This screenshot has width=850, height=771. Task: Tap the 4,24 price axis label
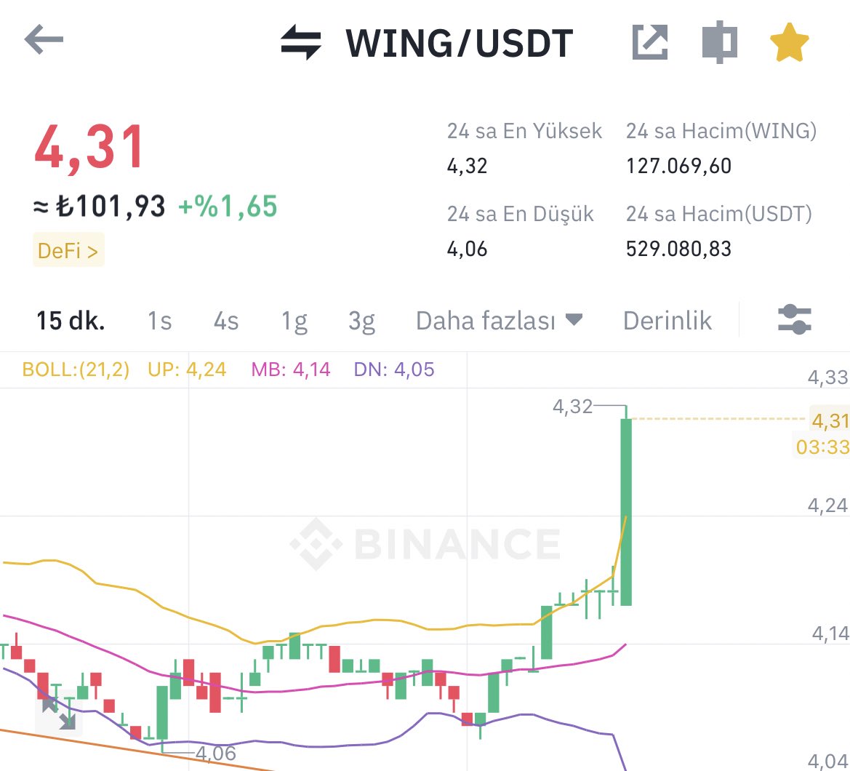coord(827,506)
